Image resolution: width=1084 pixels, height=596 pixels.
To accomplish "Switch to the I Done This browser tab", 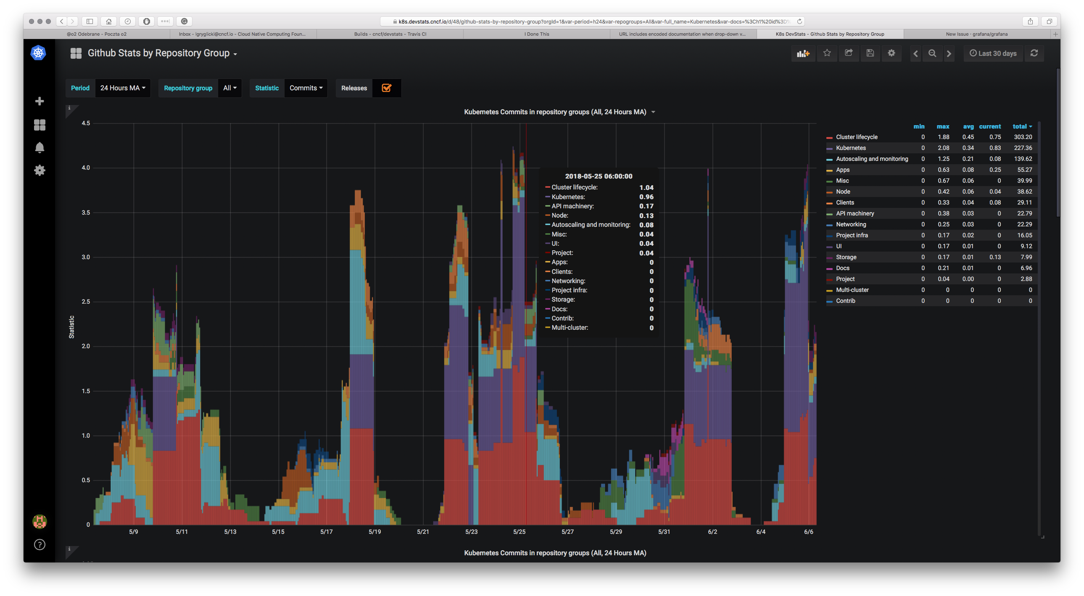I will click(536, 34).
